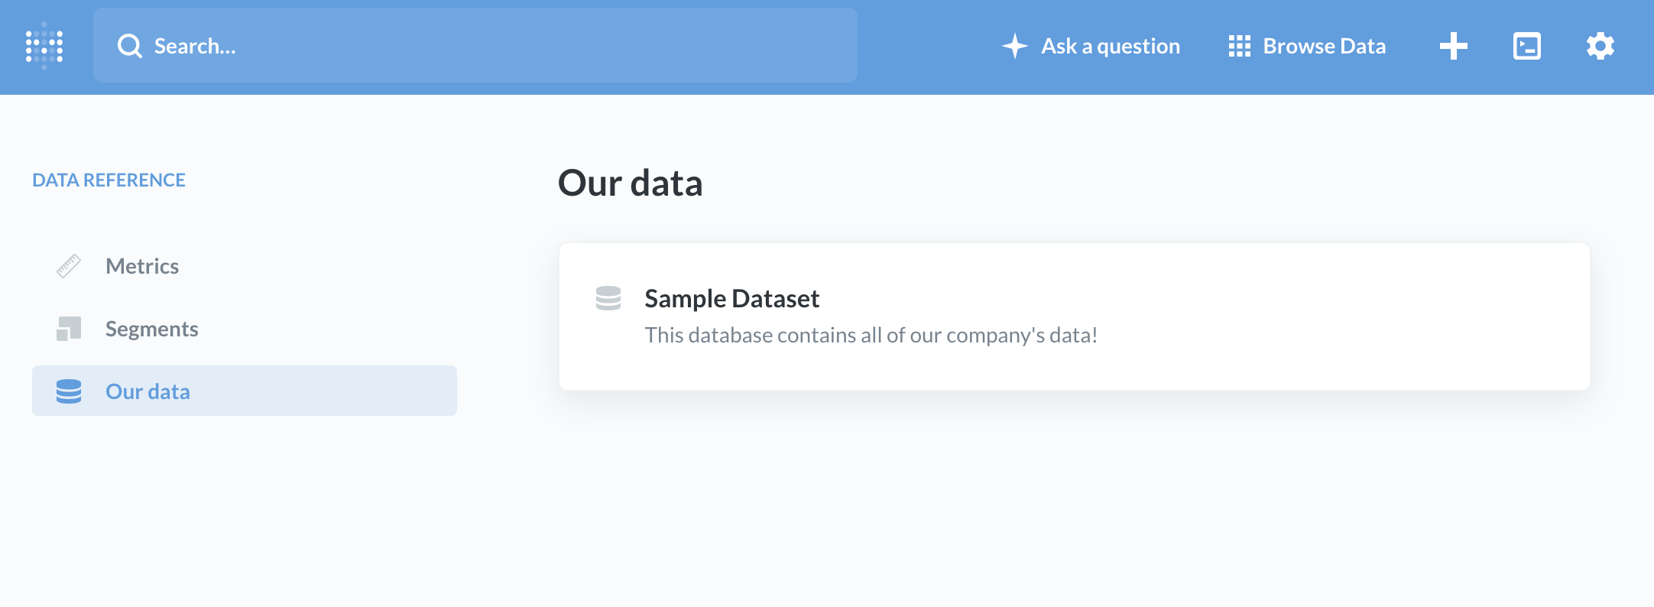This screenshot has width=1654, height=607.
Task: Click the Sample Dataset description text
Action: 871,335
